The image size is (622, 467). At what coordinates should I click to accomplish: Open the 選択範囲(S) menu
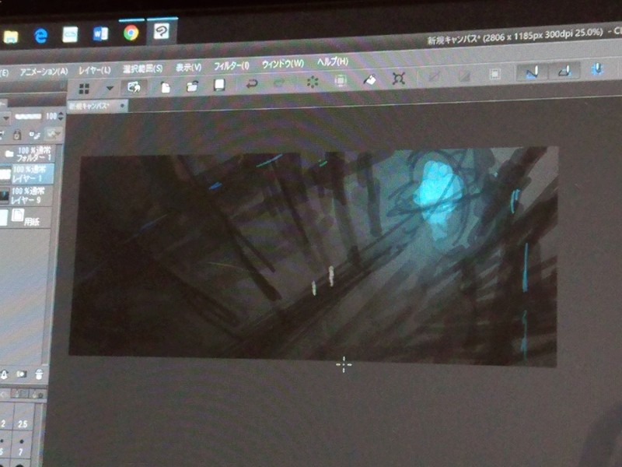[x=143, y=68]
